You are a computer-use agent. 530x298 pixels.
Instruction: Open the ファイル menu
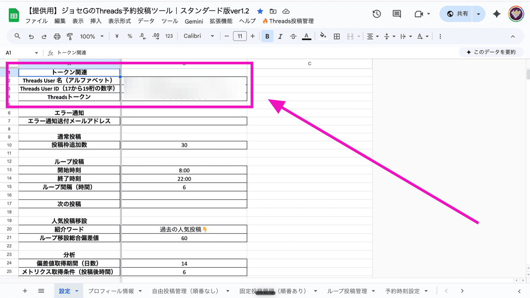37,21
